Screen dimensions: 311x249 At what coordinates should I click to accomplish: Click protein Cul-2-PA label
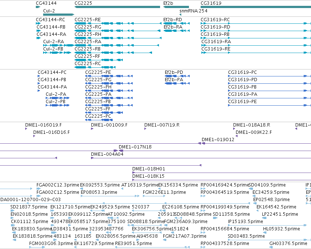[56, 94]
